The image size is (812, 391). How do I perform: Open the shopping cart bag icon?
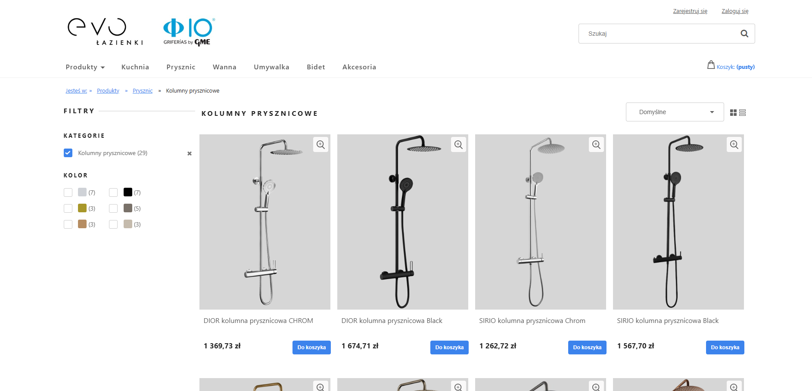coord(711,65)
